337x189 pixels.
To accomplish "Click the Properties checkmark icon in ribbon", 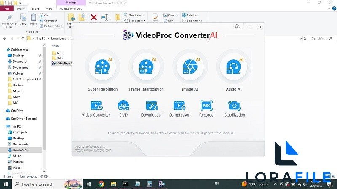I will pos(155,17).
